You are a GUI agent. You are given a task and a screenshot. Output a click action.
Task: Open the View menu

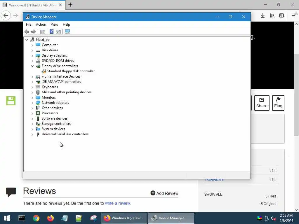[x=54, y=24]
